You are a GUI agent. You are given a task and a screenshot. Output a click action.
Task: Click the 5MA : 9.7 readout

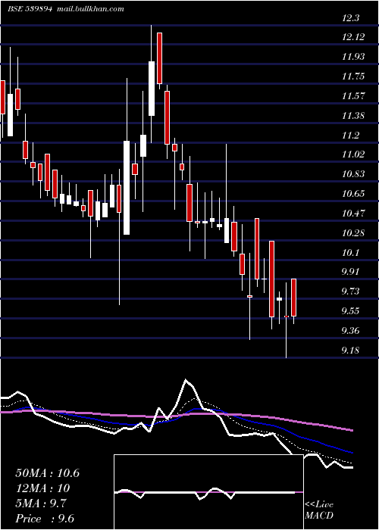pyautogui.click(x=41, y=503)
